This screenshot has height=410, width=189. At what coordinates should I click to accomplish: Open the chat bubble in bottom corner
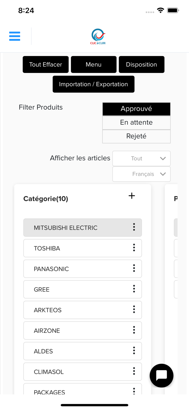[x=161, y=376]
